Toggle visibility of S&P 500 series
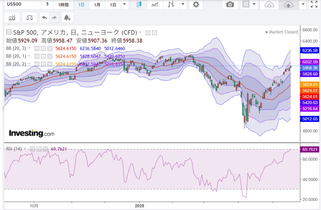Viewport: 321px width, 210px height. click(148, 33)
